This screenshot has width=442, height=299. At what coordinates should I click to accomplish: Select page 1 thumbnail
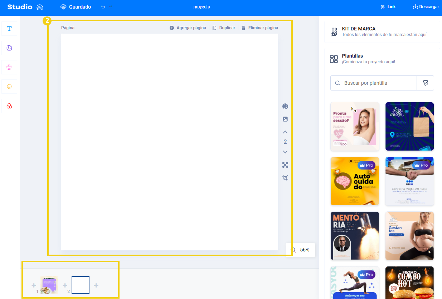coord(49,285)
